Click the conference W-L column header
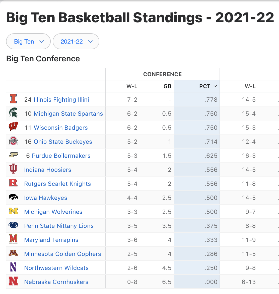The image size is (279, 294). coord(132,86)
